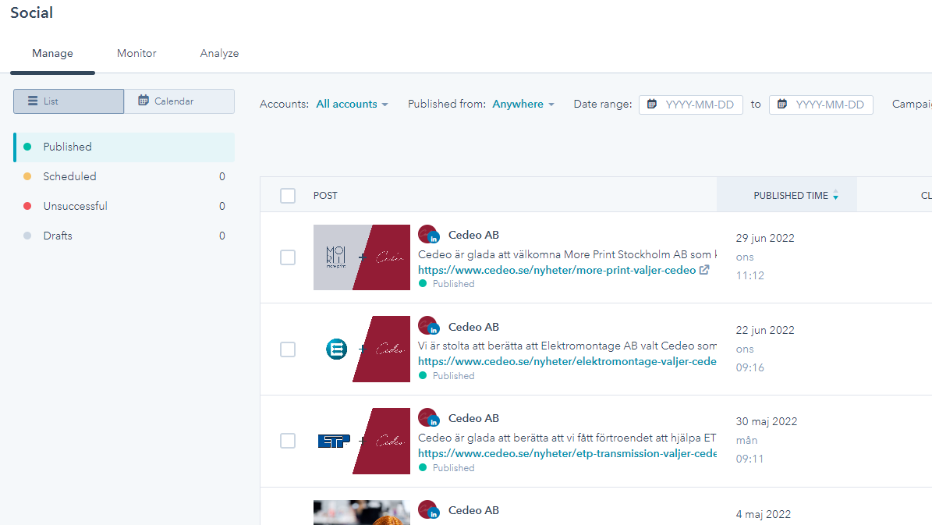The height and width of the screenshot is (525, 932).
Task: Click Cedeo AB LinkedIn avatar on 29 jun post
Action: tap(428, 235)
